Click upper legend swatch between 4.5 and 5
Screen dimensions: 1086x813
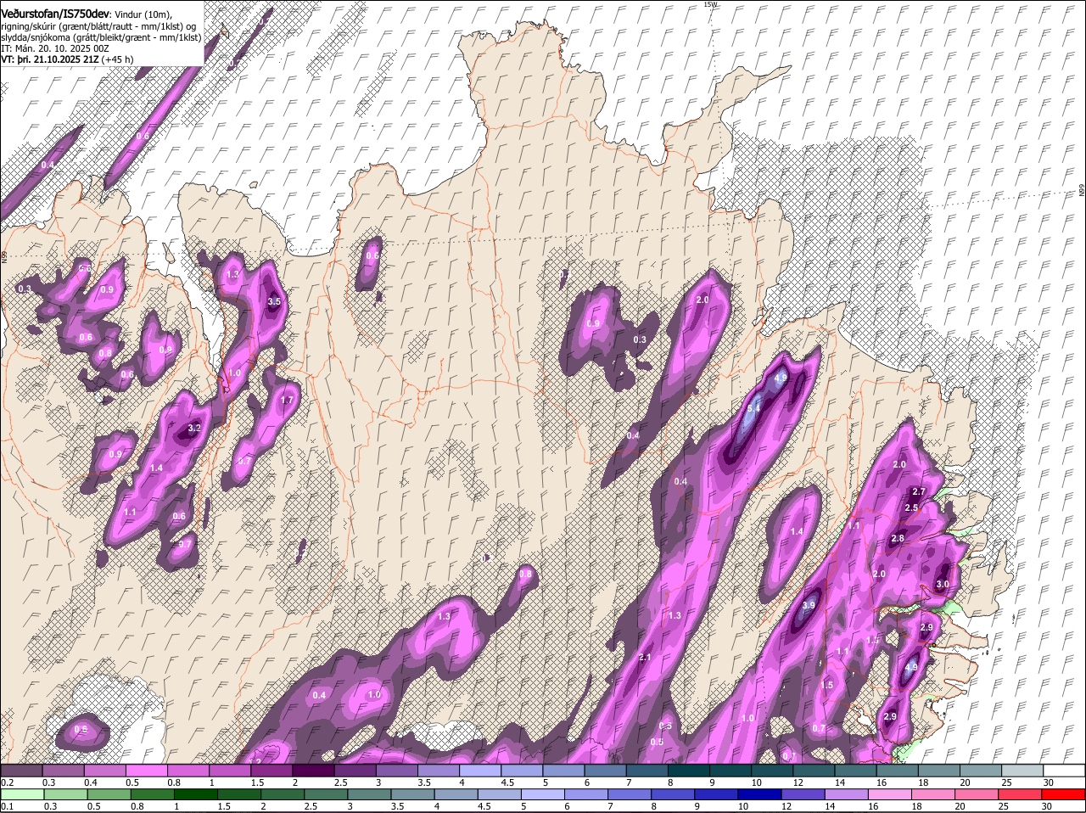pos(522,771)
